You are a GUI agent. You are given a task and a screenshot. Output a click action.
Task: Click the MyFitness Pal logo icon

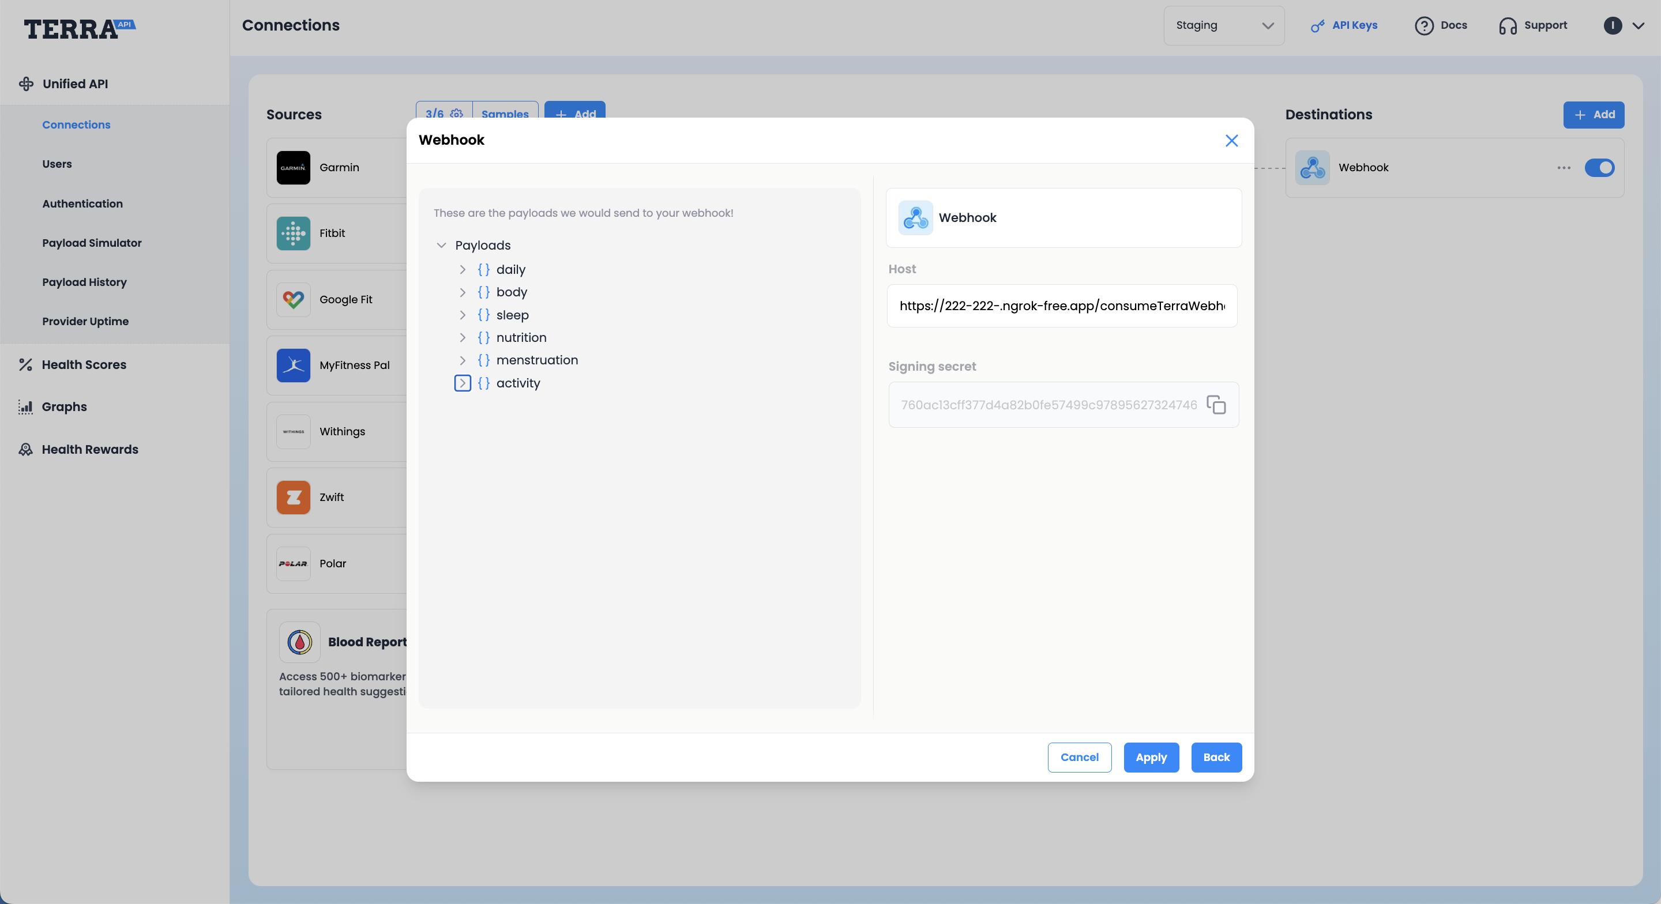point(294,366)
